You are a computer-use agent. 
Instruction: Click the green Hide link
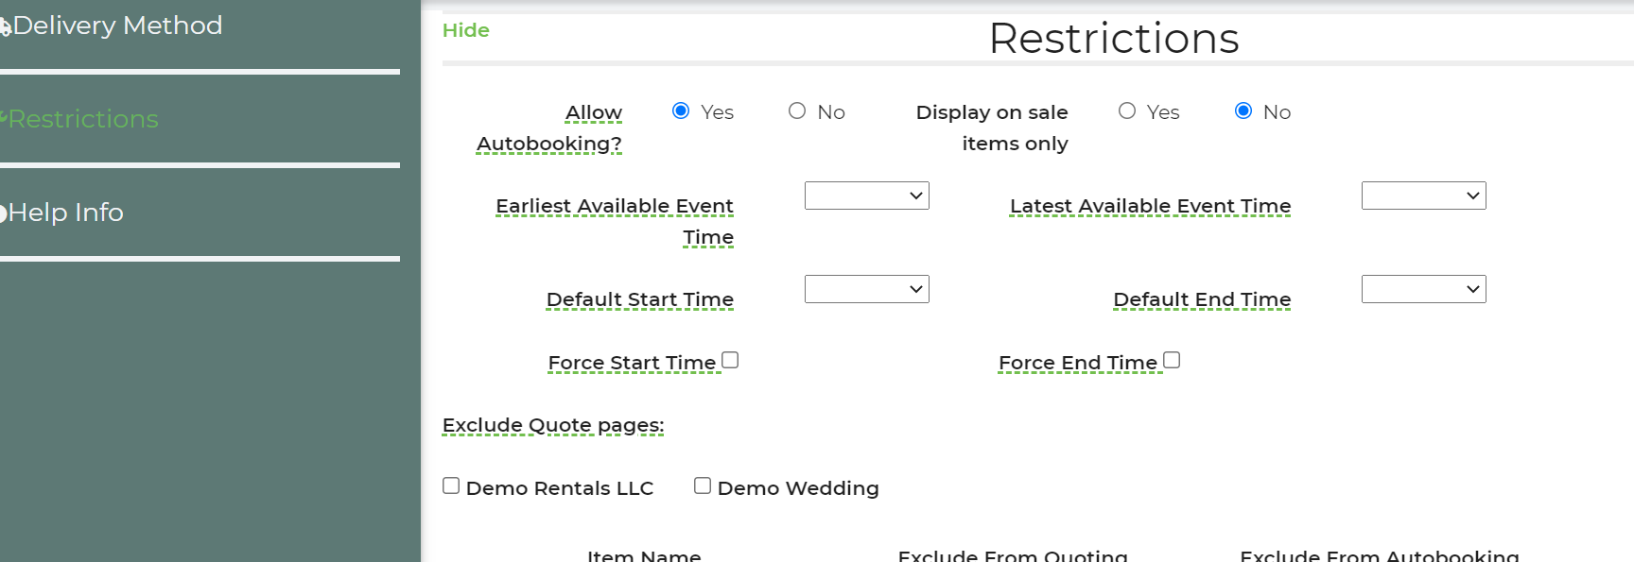pyautogui.click(x=466, y=30)
